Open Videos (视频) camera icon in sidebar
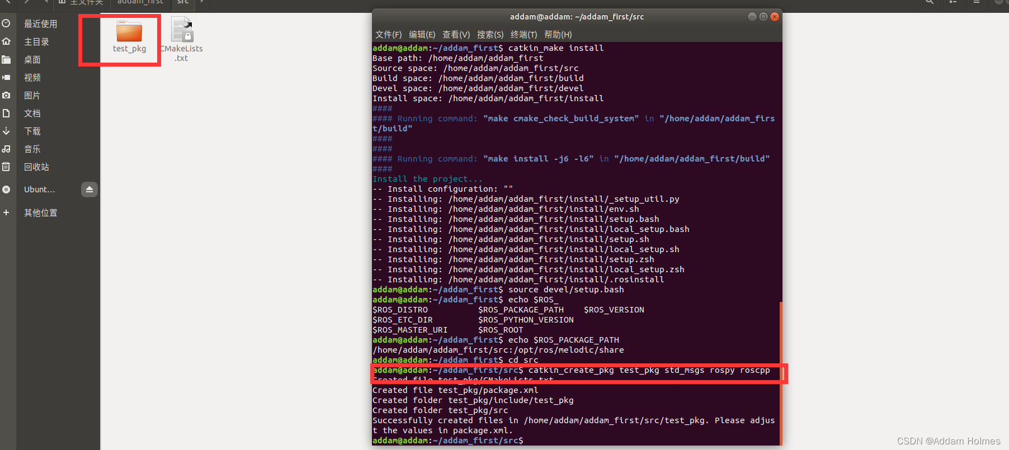Viewport: 1009px width, 450px height. click(x=6, y=77)
